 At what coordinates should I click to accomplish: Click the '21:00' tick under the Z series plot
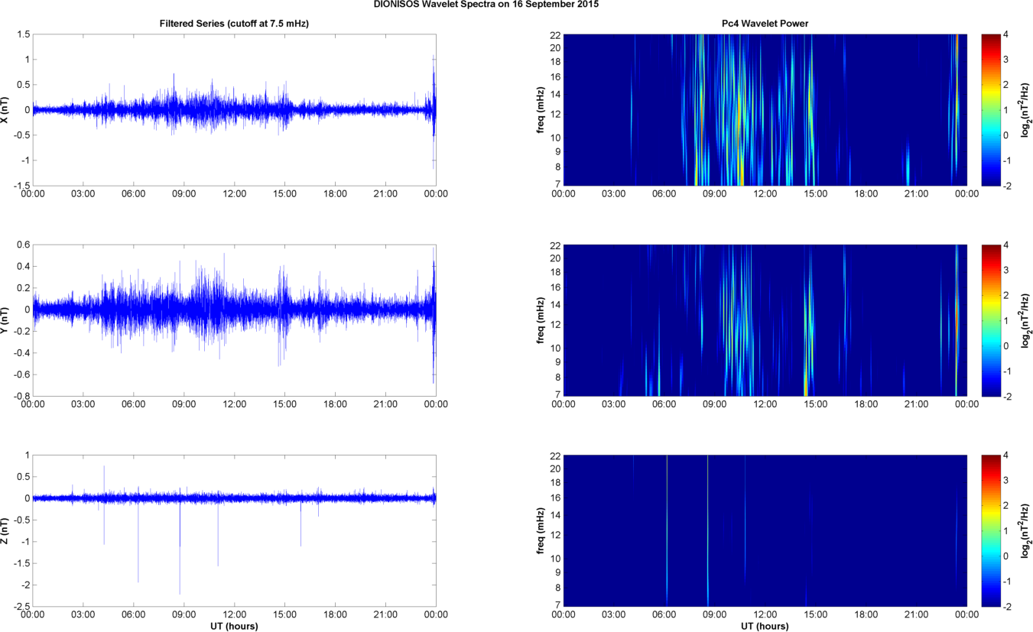[x=385, y=614]
